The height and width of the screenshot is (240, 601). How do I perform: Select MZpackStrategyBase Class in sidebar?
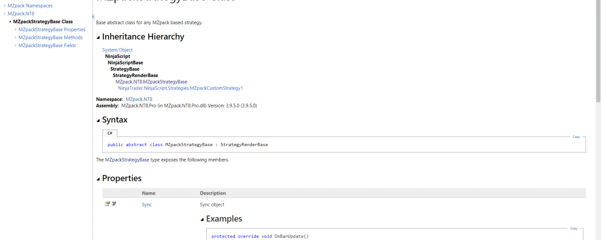43,21
